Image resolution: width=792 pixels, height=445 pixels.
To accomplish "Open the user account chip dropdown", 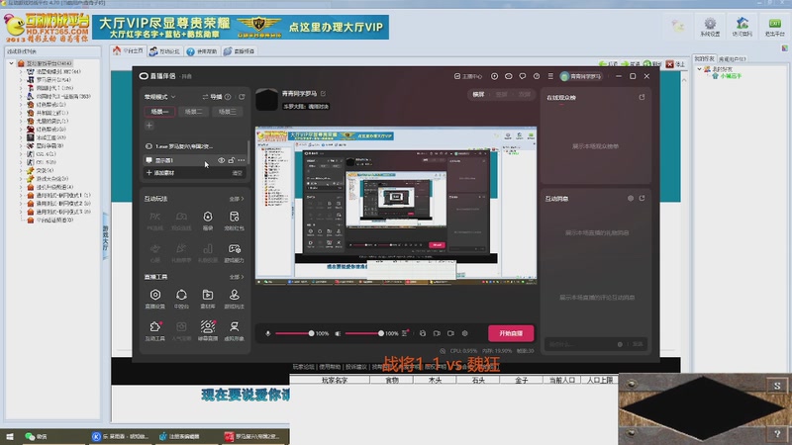I will (x=581, y=77).
